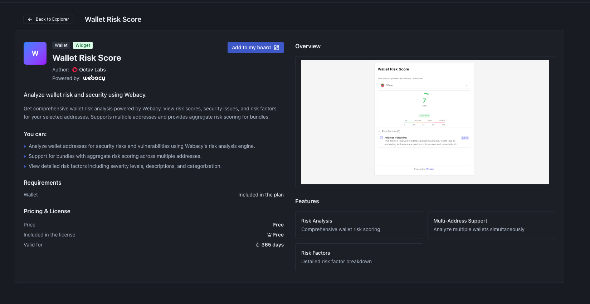Screen dimensions: 590x304
Task: Select the Multi-Address Support feature card
Action: coord(491,225)
